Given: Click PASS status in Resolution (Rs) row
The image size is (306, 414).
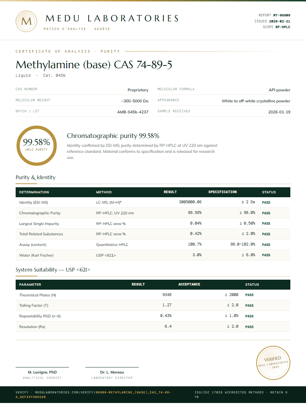Looking at the screenshot, I should point(249,327).
